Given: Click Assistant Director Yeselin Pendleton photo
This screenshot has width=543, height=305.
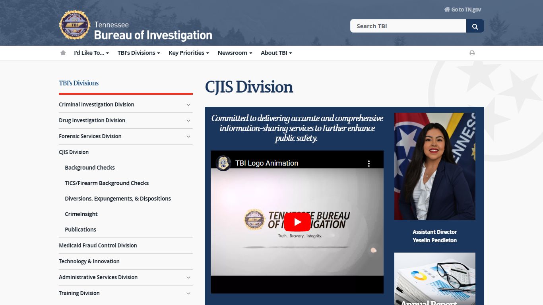Looking at the screenshot, I should click(x=435, y=166).
